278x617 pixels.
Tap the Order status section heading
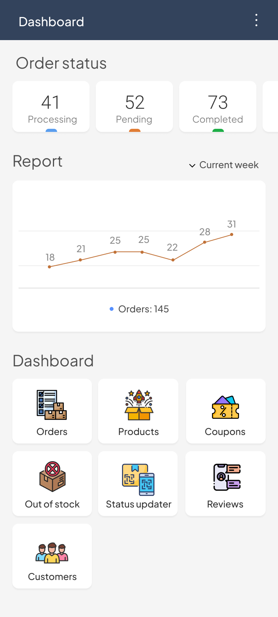[61, 63]
